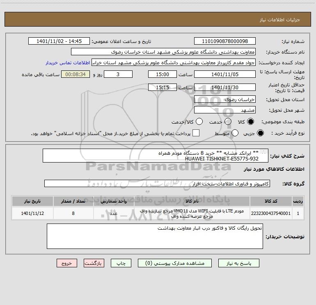This screenshot has width=316, height=305.
Task: Click the چاپ print button
Action: point(121,263)
